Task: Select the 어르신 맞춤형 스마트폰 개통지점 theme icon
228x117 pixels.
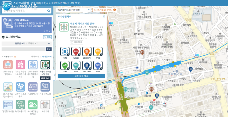Action: pyautogui.click(x=20, y=65)
